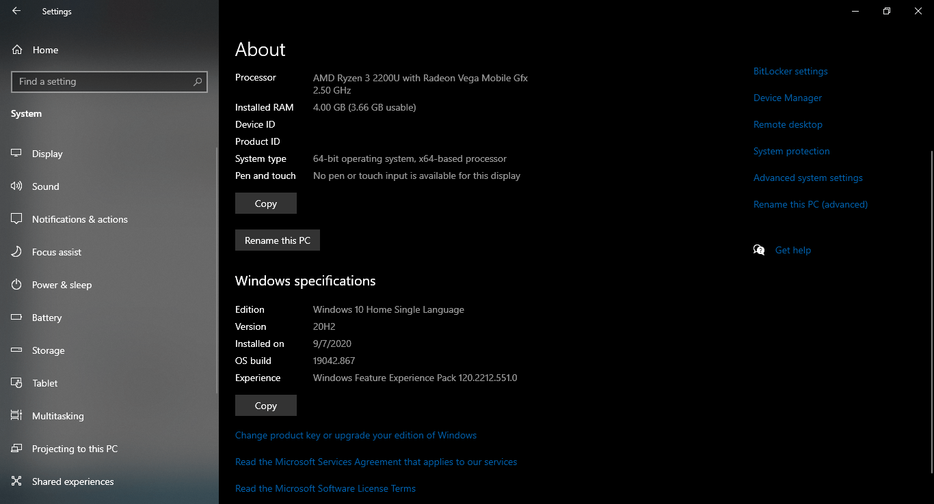This screenshot has width=934, height=504.
Task: Open Device Manager link
Action: pos(788,98)
